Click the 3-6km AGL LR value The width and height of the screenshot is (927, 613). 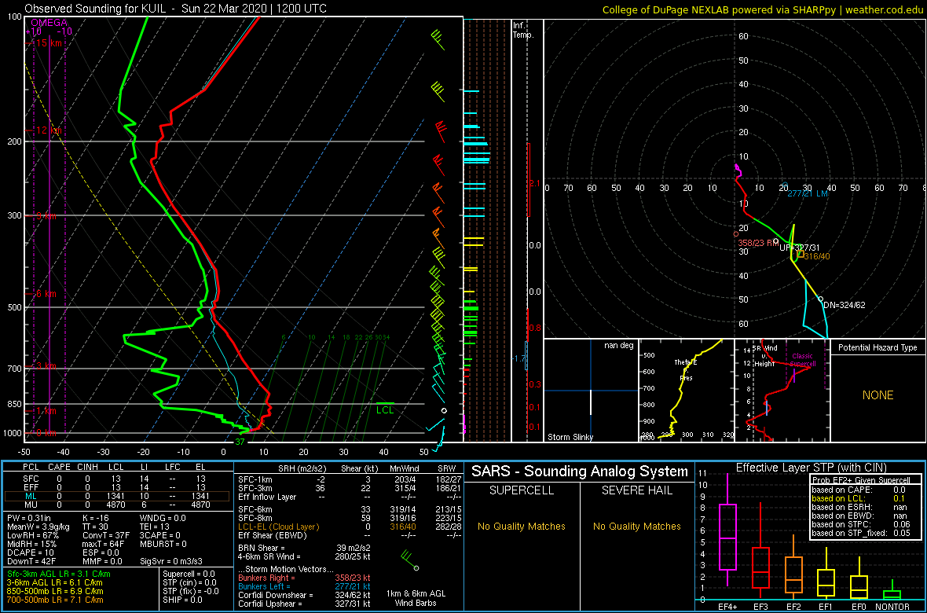(56, 583)
